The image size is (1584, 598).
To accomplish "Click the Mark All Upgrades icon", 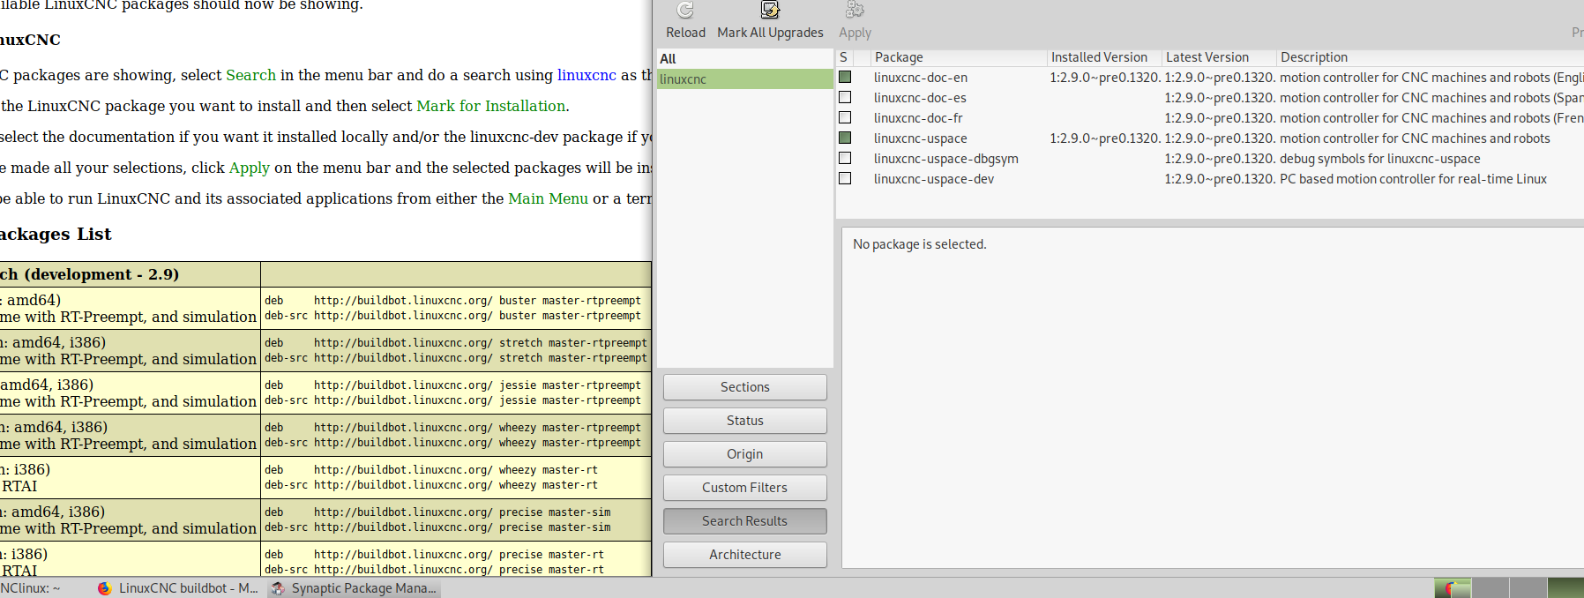I will [770, 11].
